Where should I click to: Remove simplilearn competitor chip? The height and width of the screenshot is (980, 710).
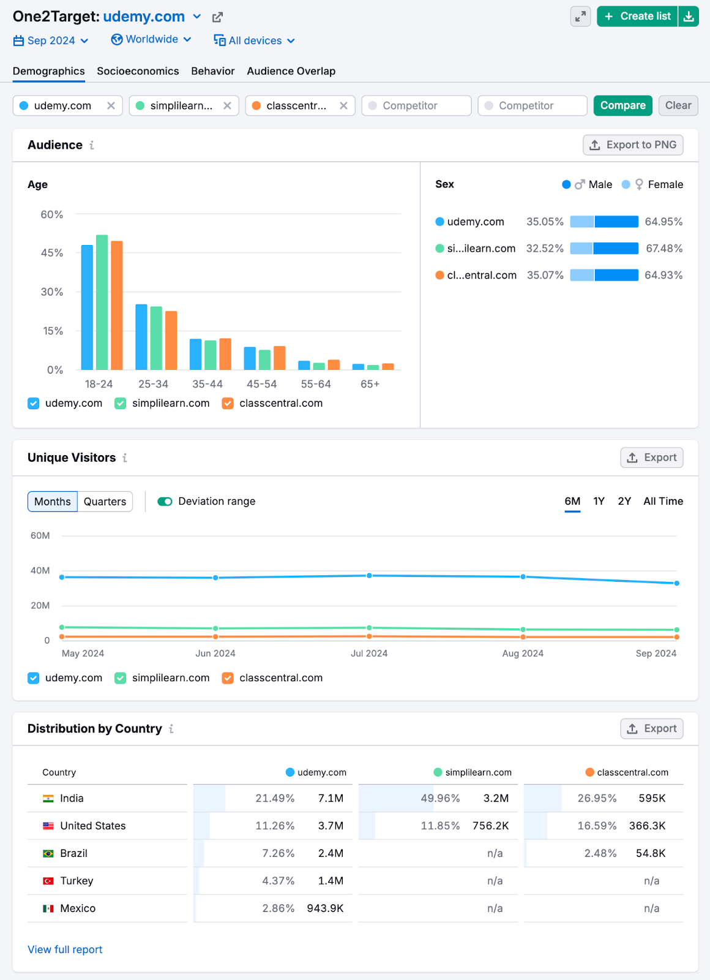[x=227, y=105]
